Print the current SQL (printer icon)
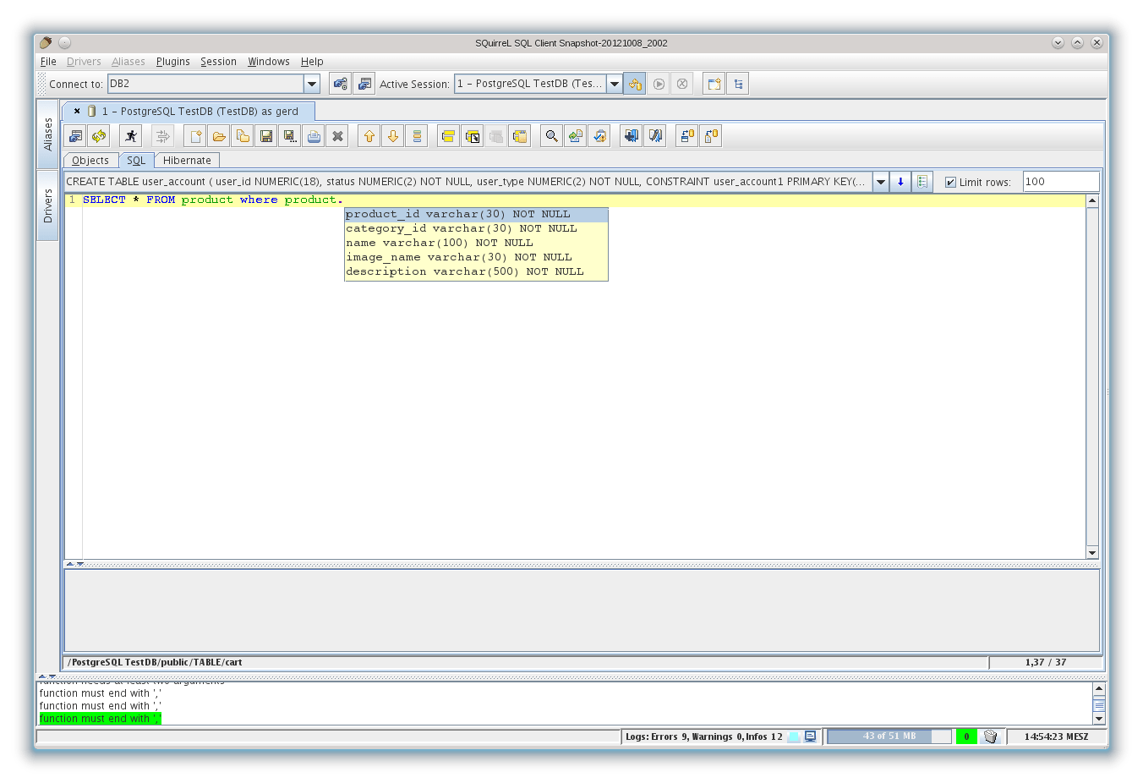1143x783 pixels. coord(314,135)
